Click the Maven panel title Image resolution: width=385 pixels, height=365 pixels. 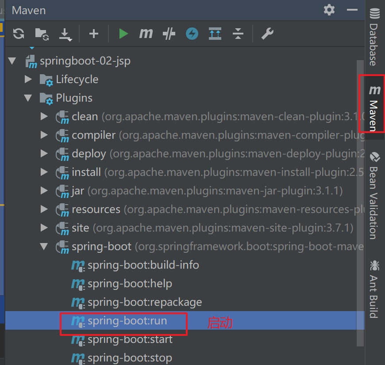coord(29,10)
